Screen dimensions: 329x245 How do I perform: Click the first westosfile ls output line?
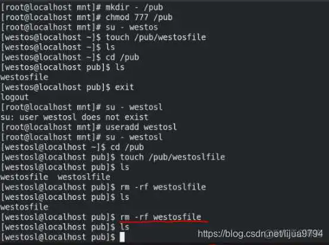(24, 77)
